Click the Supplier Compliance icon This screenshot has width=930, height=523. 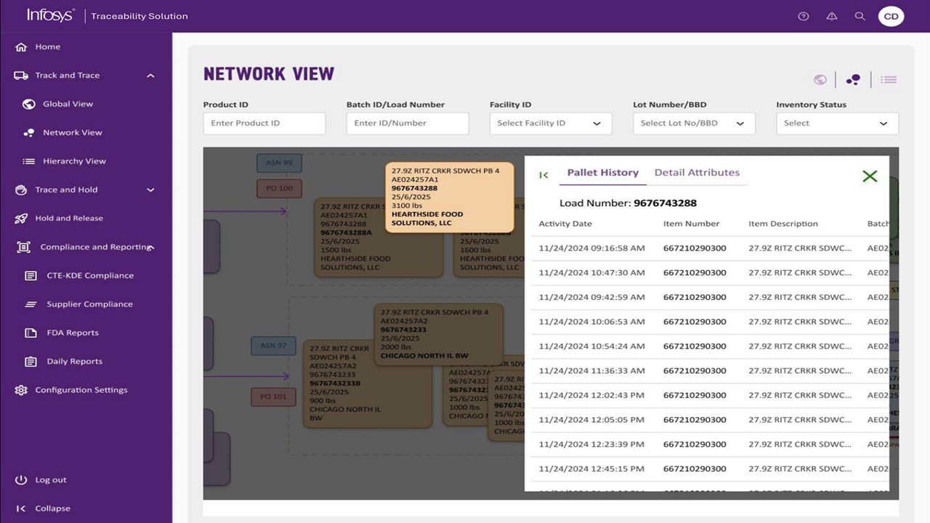pyautogui.click(x=31, y=304)
